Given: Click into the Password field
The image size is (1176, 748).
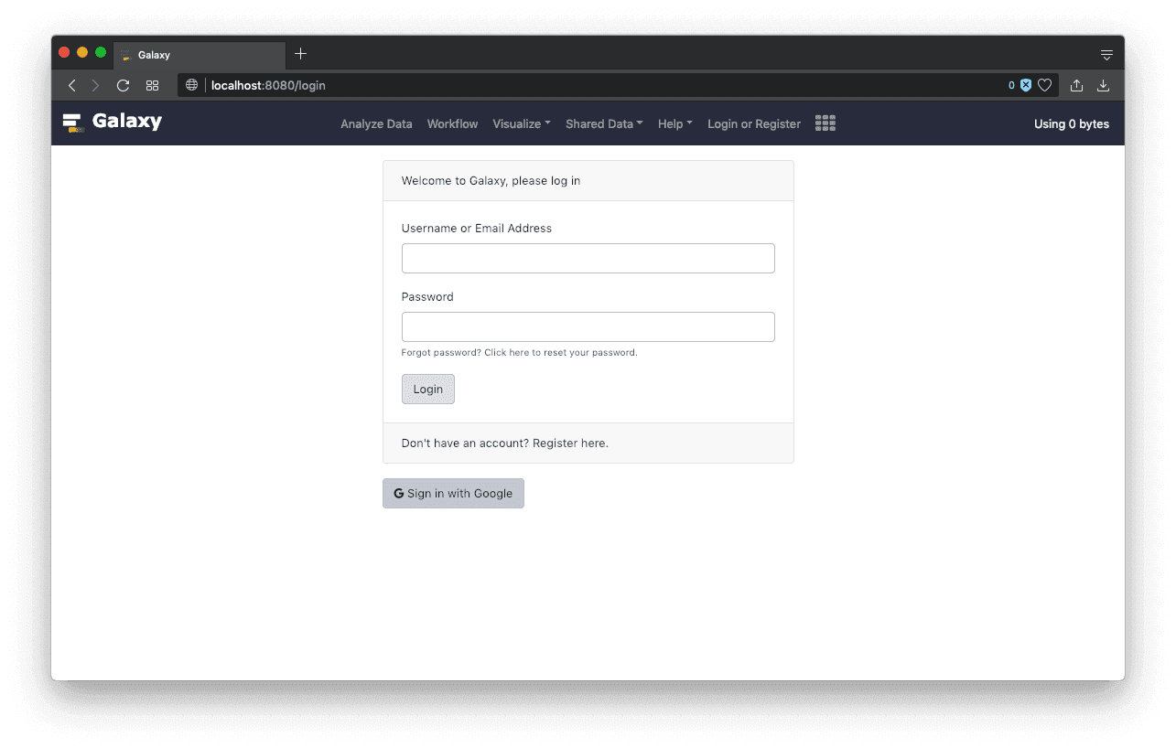Looking at the screenshot, I should (x=588, y=326).
